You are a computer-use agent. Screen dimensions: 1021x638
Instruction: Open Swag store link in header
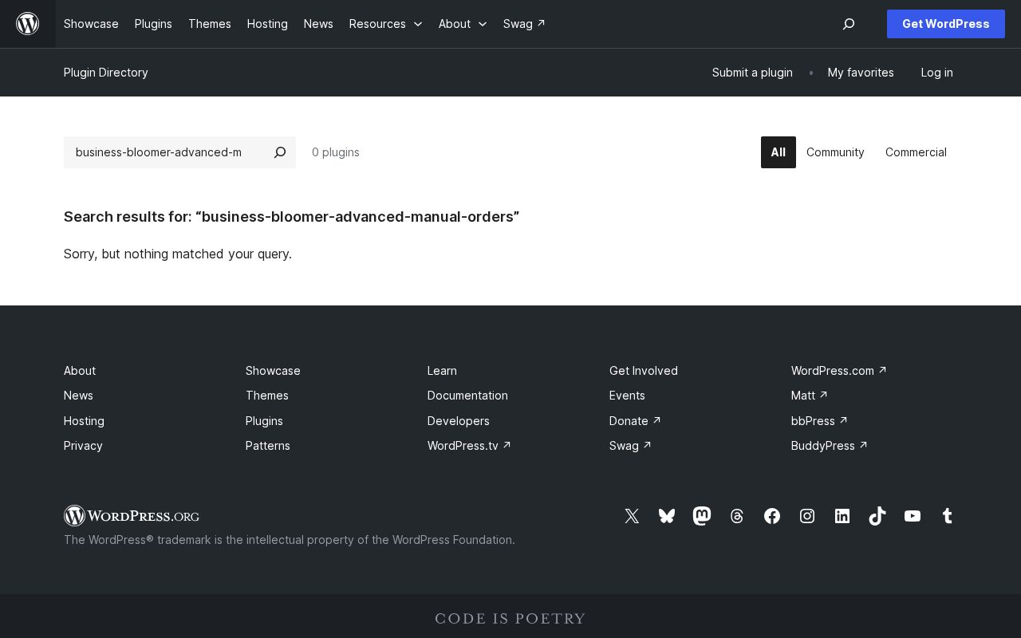pyautogui.click(x=524, y=24)
